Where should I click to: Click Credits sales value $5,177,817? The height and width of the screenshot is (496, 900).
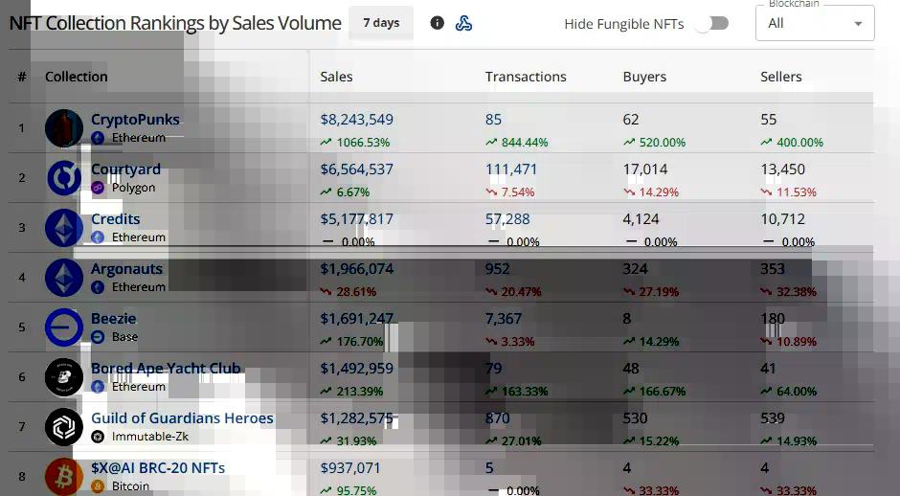tap(357, 218)
